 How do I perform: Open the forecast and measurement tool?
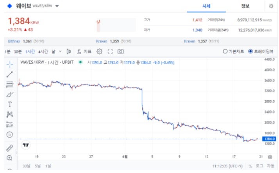pyautogui.click(x=10, y=125)
